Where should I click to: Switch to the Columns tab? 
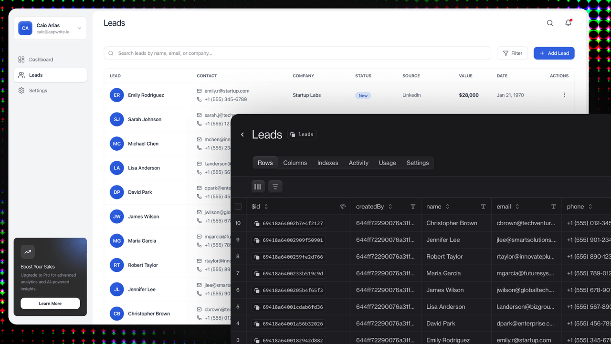tap(295, 163)
